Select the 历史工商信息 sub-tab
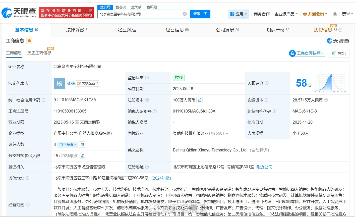The width and height of the screenshot is (355, 217). (39, 53)
